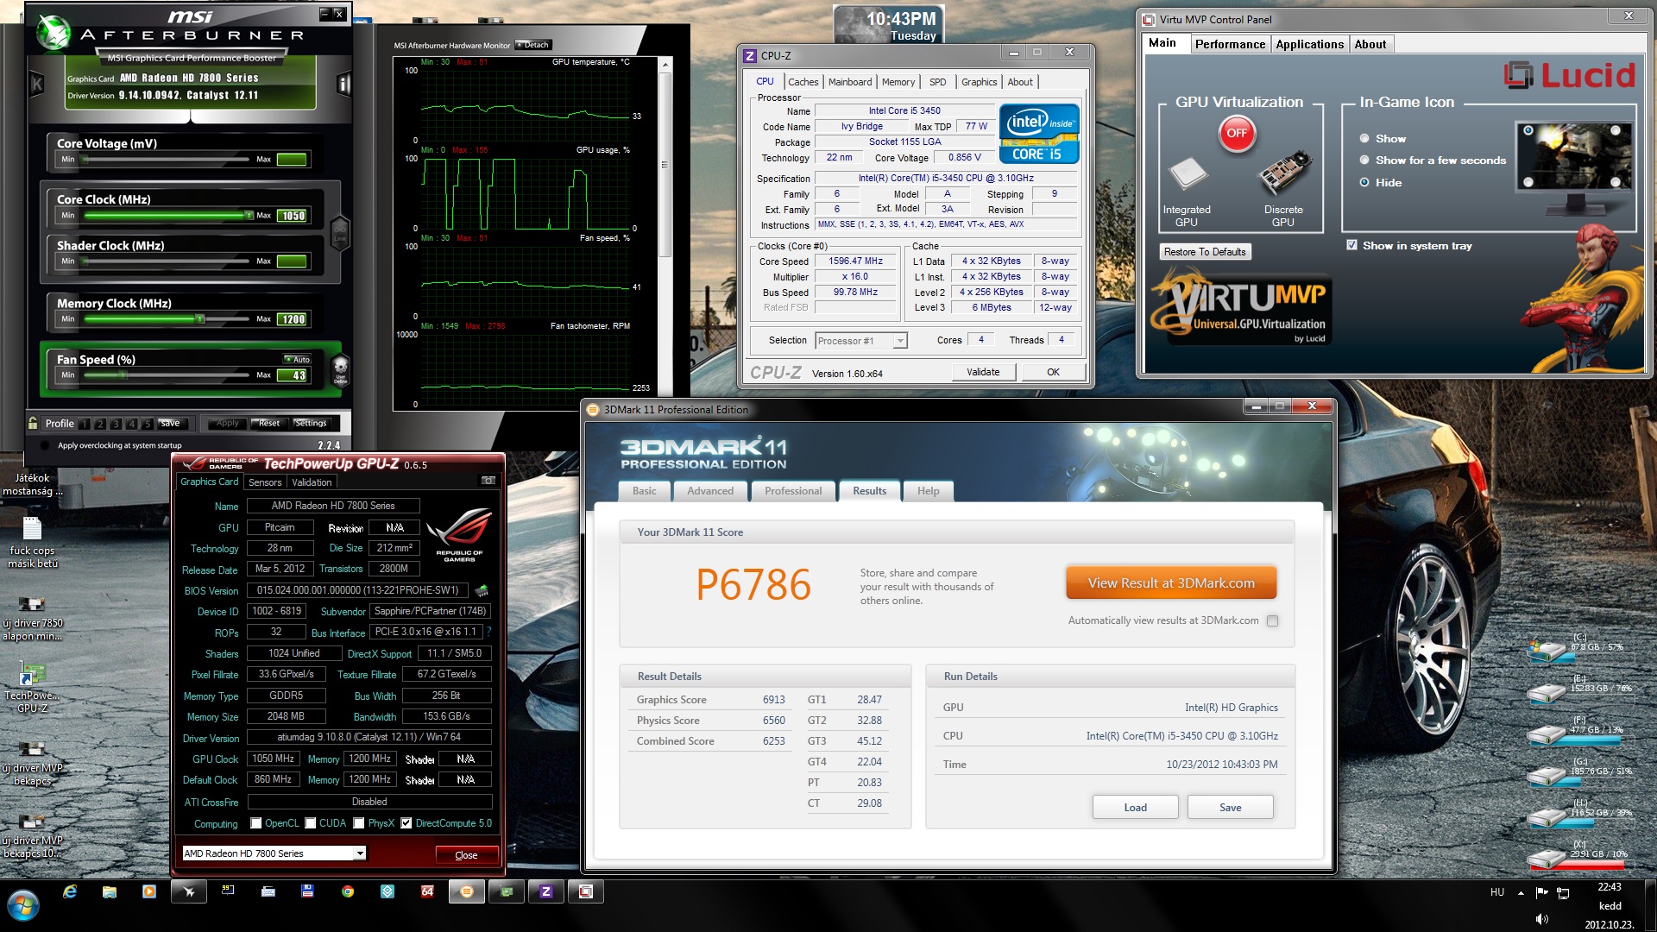Click the Core Clock value field 1050
Image resolution: width=1657 pixels, height=932 pixels.
pos(293,216)
